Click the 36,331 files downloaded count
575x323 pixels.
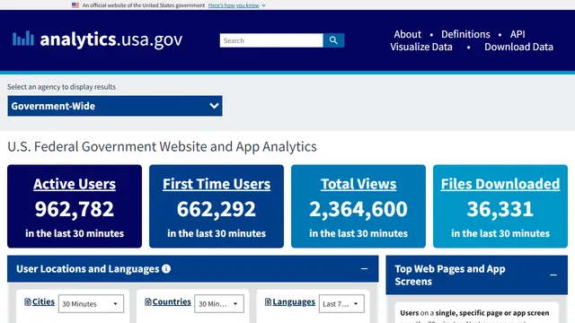500,209
